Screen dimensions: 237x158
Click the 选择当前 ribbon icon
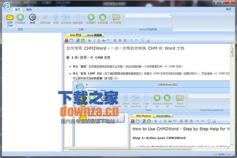(x=45, y=17)
